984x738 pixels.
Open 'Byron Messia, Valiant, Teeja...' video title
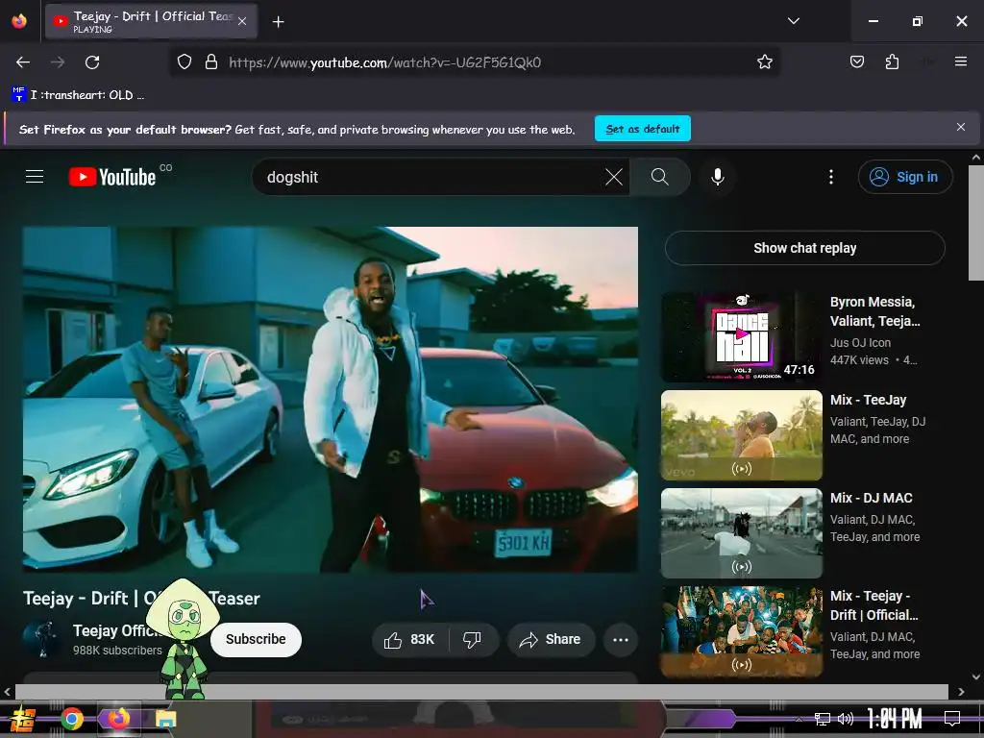tap(874, 311)
